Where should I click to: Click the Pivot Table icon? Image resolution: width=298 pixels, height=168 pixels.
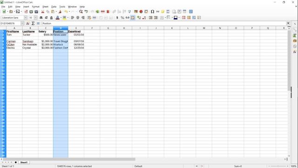pyautogui.click(x=146, y=12)
